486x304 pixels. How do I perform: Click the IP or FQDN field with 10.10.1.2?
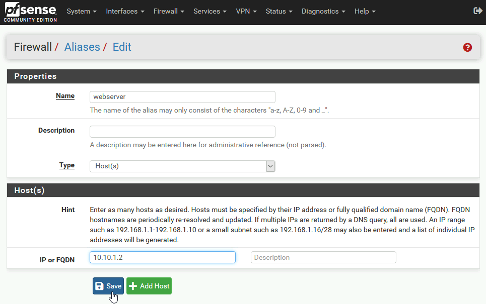tap(162, 257)
